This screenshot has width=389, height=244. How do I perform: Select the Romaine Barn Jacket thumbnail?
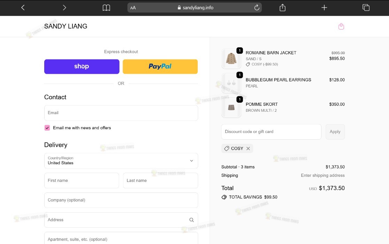pyautogui.click(x=231, y=58)
